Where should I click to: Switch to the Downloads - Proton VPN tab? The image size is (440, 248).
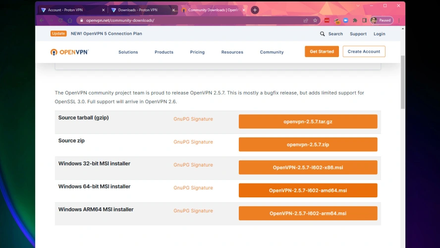pos(141,10)
